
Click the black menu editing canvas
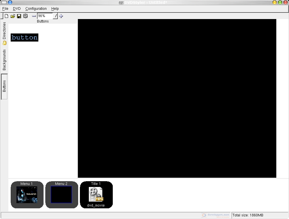pyautogui.click(x=177, y=98)
